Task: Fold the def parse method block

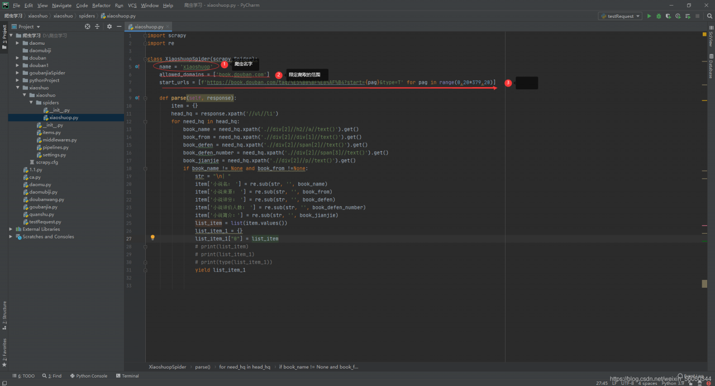Action: pyautogui.click(x=146, y=98)
